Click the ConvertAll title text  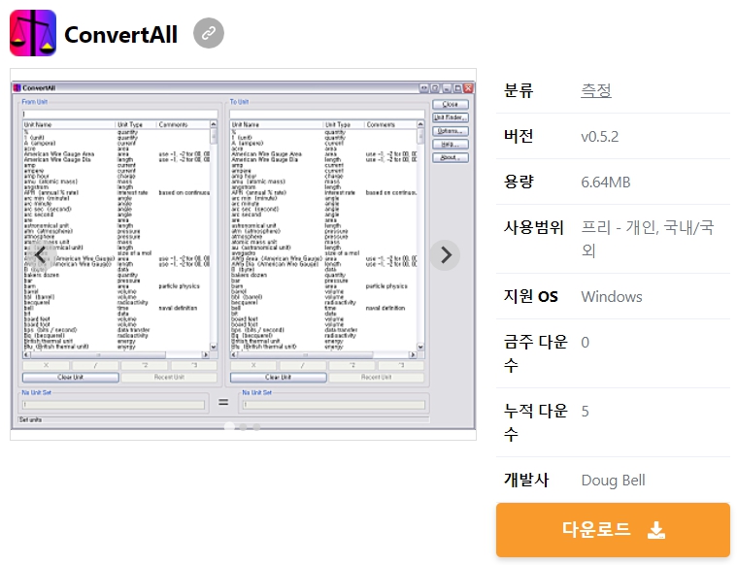coord(120,34)
